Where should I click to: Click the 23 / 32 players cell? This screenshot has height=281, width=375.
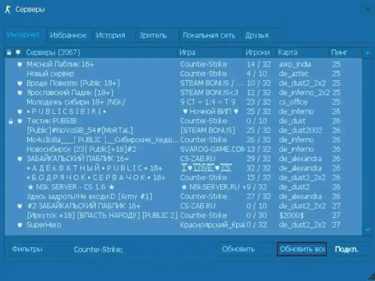(259, 102)
